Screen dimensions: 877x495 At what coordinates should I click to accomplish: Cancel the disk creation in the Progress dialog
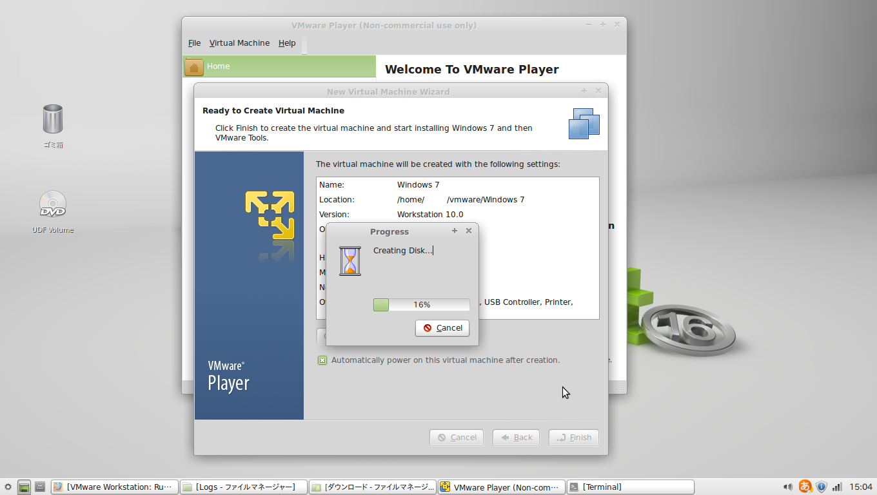[442, 328]
